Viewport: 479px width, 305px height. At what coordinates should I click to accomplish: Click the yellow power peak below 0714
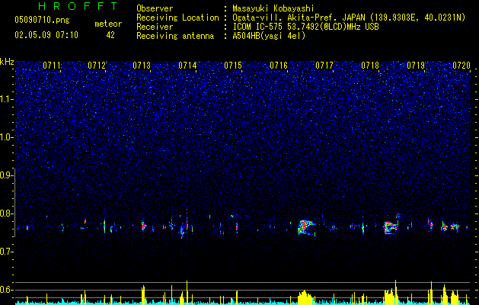pos(187,292)
